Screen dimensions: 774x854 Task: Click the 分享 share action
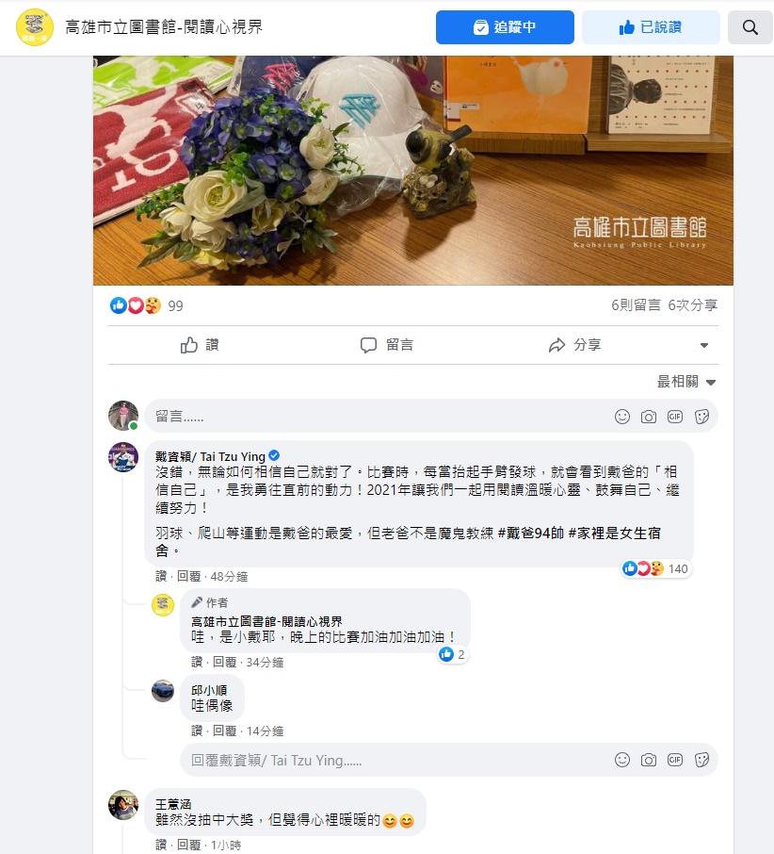[574, 345]
